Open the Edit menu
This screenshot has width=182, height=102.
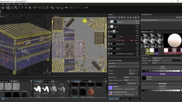coord(3,4)
